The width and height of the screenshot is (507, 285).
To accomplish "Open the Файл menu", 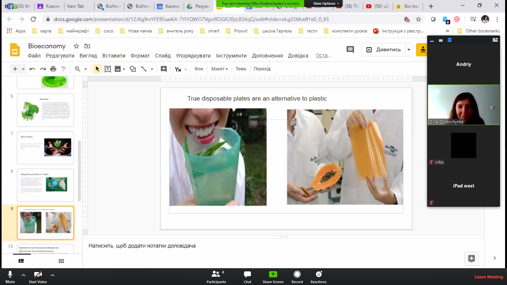I will tap(34, 56).
